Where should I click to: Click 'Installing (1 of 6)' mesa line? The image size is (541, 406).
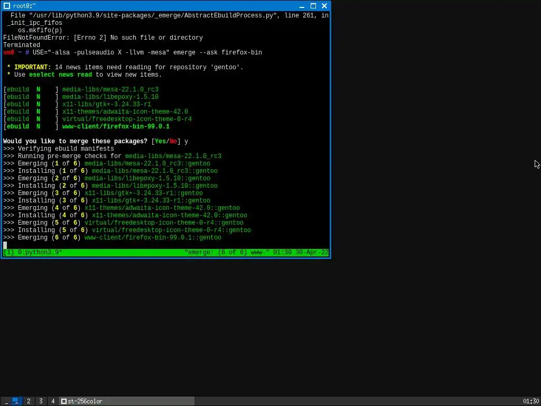tap(110, 171)
